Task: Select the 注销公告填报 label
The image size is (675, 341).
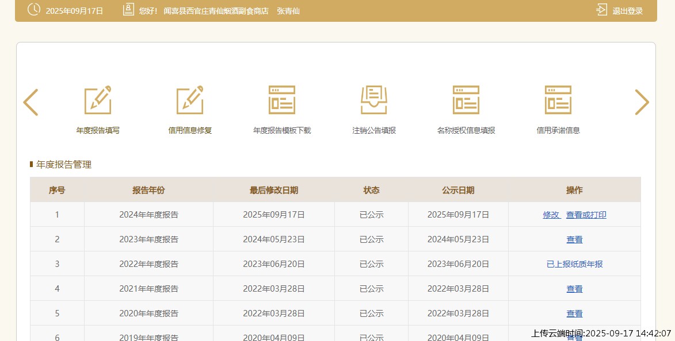Action: [x=374, y=130]
